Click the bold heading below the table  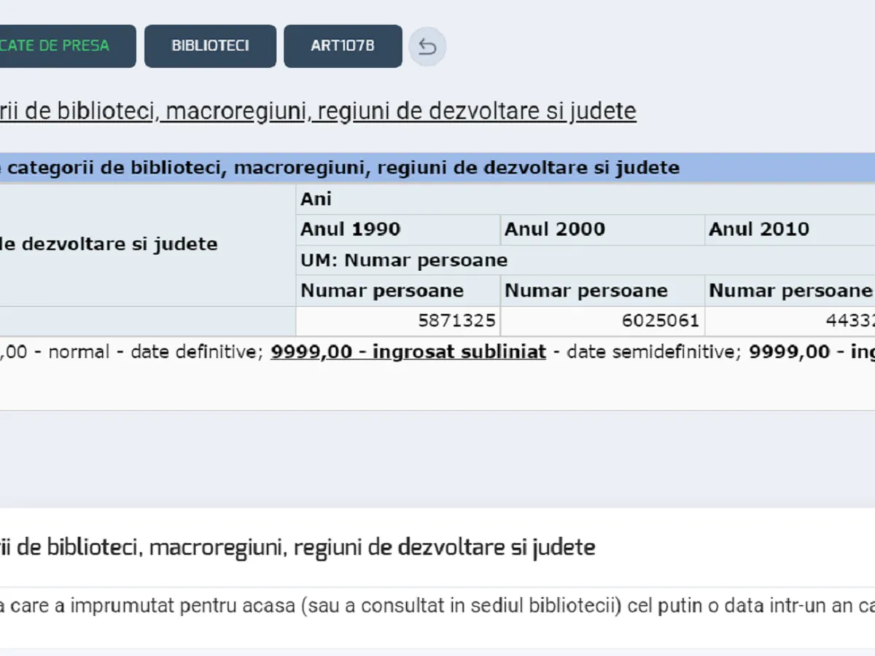(297, 547)
